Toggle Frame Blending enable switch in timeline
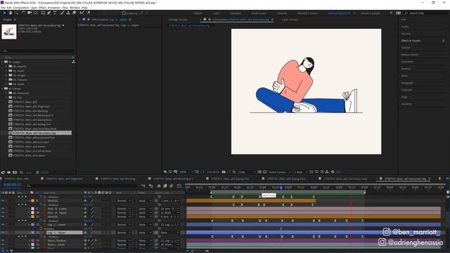450x253 pixels. [x=165, y=186]
